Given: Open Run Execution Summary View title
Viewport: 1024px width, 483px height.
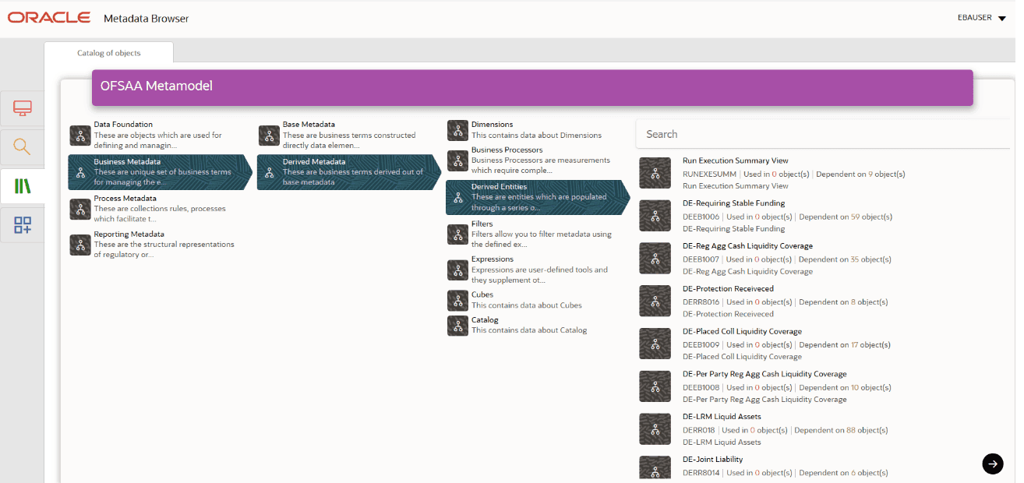Looking at the screenshot, I should 735,160.
